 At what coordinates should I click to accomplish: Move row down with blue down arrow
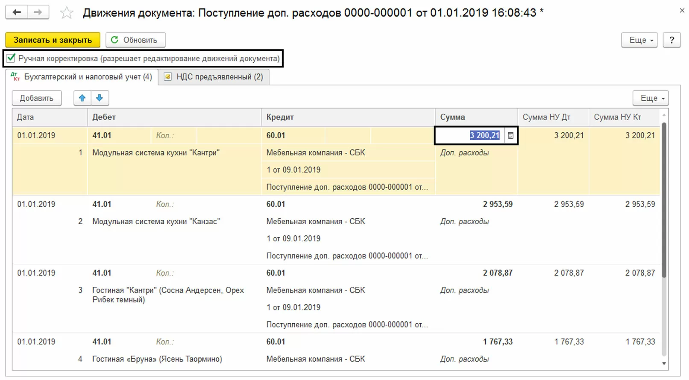pyautogui.click(x=100, y=98)
